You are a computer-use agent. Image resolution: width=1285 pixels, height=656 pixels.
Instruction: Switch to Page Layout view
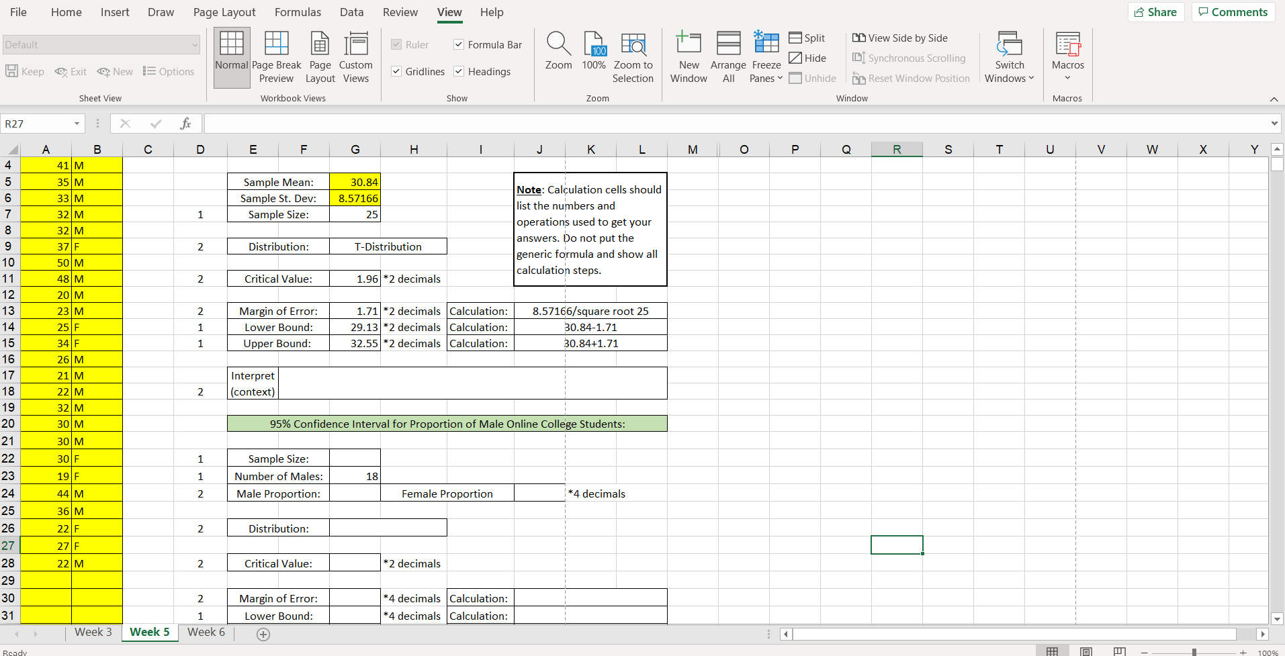tap(320, 57)
